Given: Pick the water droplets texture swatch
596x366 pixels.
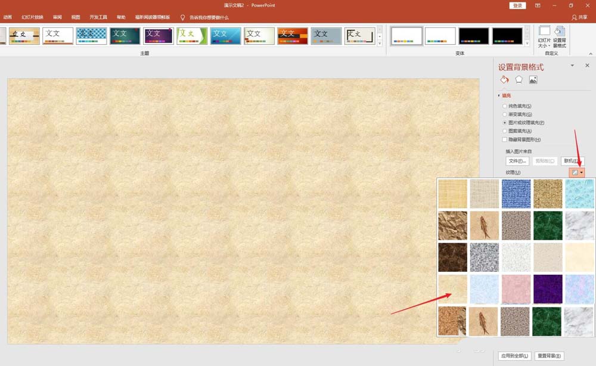Looking at the screenshot, I should (x=579, y=194).
